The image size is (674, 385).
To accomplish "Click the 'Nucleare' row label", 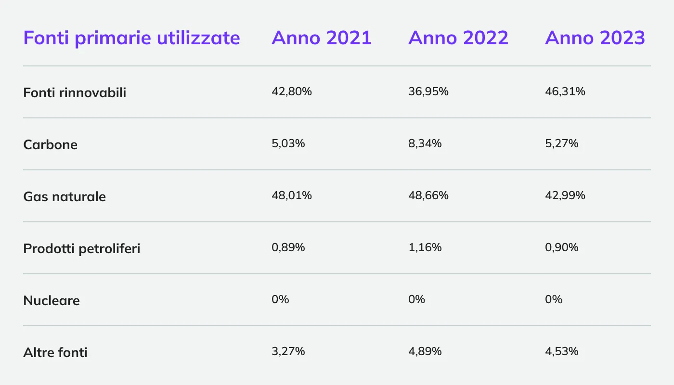I will 52,300.
